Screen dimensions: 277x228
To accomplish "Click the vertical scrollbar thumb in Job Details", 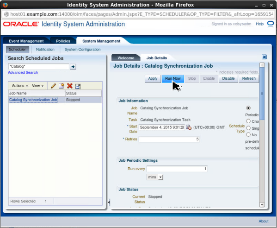I will click(262, 94).
